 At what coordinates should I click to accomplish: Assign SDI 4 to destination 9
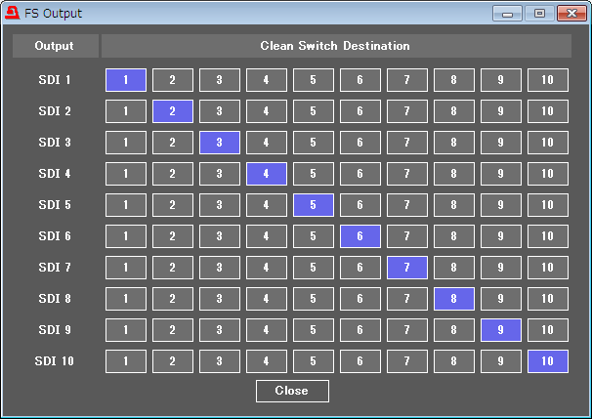[500, 174]
